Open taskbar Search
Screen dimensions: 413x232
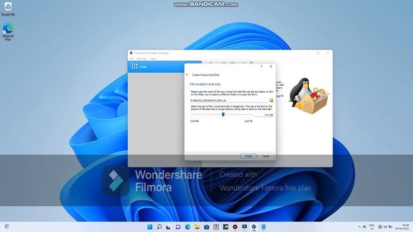159,227
